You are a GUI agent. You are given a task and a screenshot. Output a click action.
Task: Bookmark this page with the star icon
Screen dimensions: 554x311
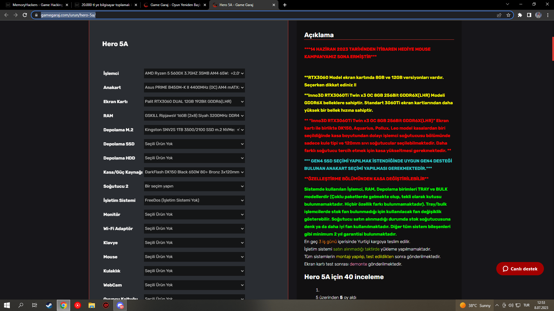tap(508, 15)
